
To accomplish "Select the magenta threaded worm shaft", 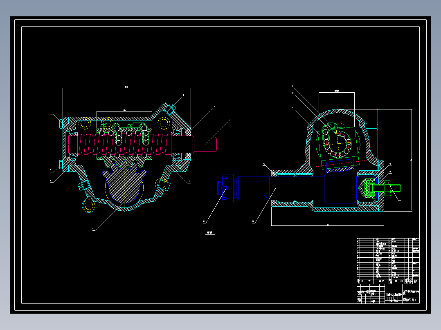I will pos(142,144).
